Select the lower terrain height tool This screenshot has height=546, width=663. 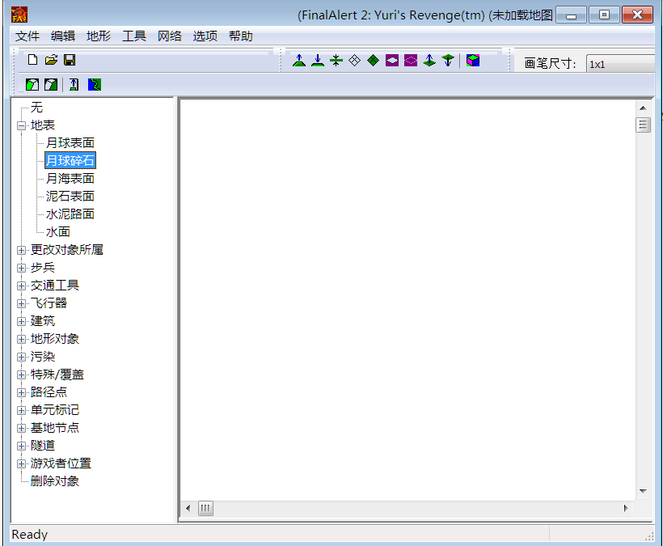tap(318, 61)
